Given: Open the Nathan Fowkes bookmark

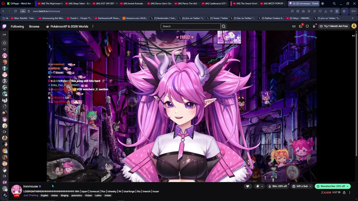Looking at the screenshot, I should [x=271, y=18].
